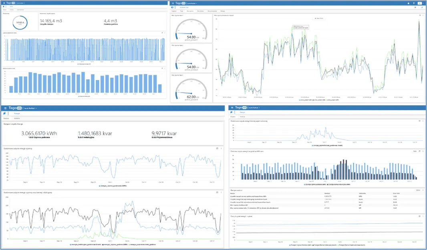Expand the widget header chevron on the power chart
The height and width of the screenshot is (250, 427).
coord(420,15)
